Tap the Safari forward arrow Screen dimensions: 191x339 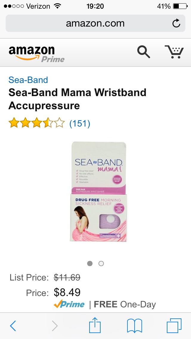(55, 326)
